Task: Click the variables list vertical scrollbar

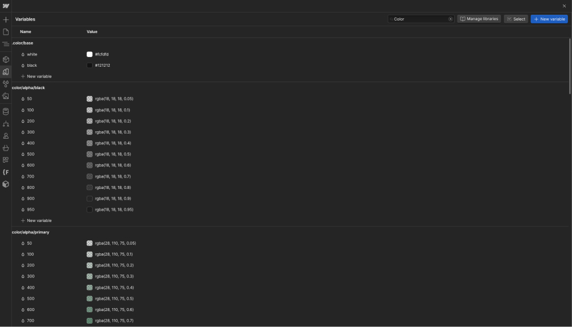Action: point(570,66)
